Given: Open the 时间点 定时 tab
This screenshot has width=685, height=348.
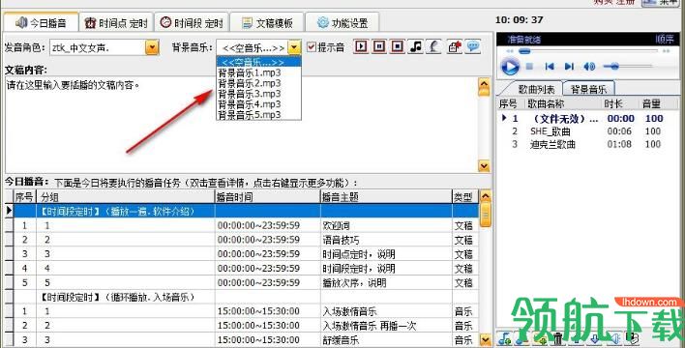Looking at the screenshot, I should [116, 22].
